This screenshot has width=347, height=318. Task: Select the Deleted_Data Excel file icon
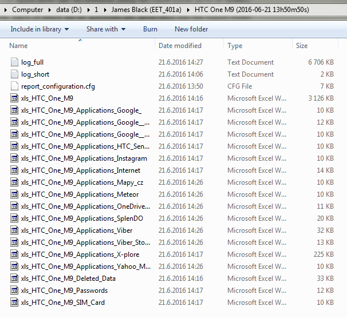point(15,279)
